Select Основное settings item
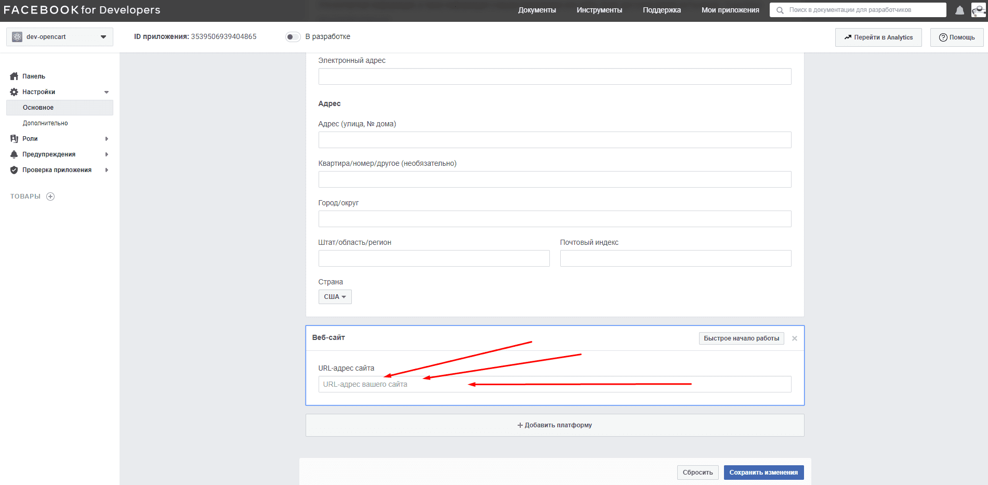 pyautogui.click(x=60, y=108)
